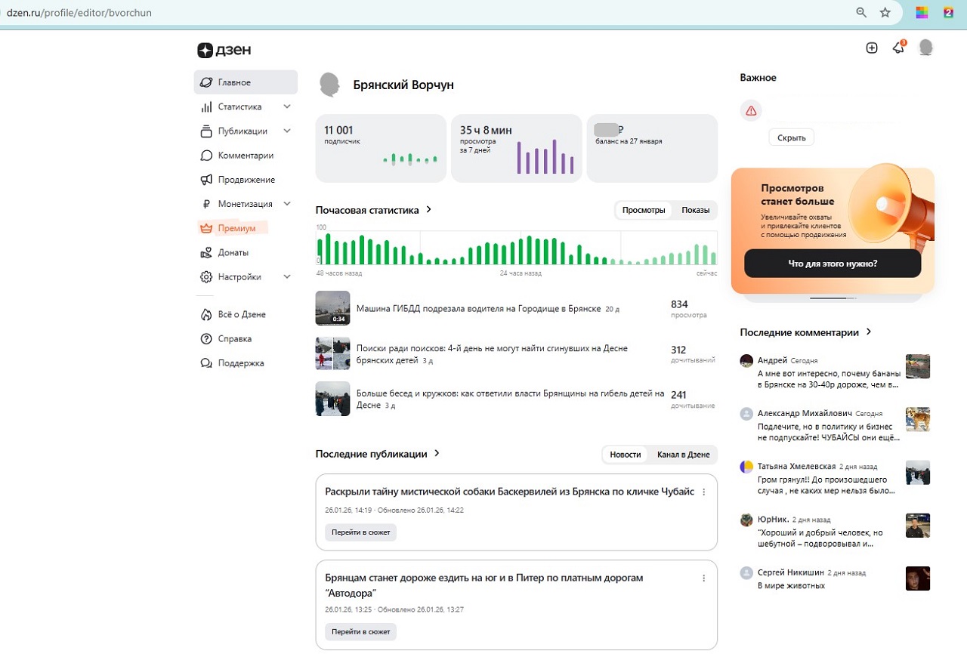Open the profile avatar in top right

point(925,48)
